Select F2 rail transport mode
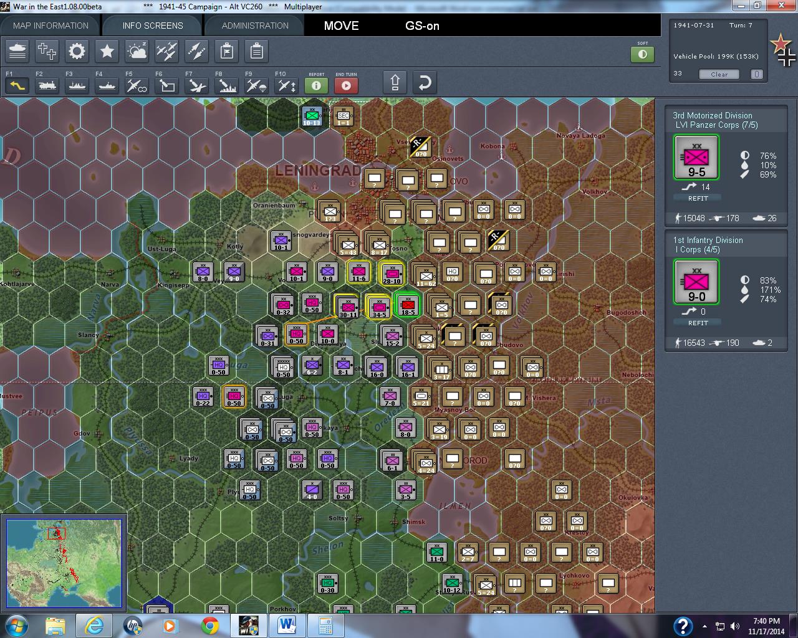Viewport: 798px width, 638px height. coord(47,85)
